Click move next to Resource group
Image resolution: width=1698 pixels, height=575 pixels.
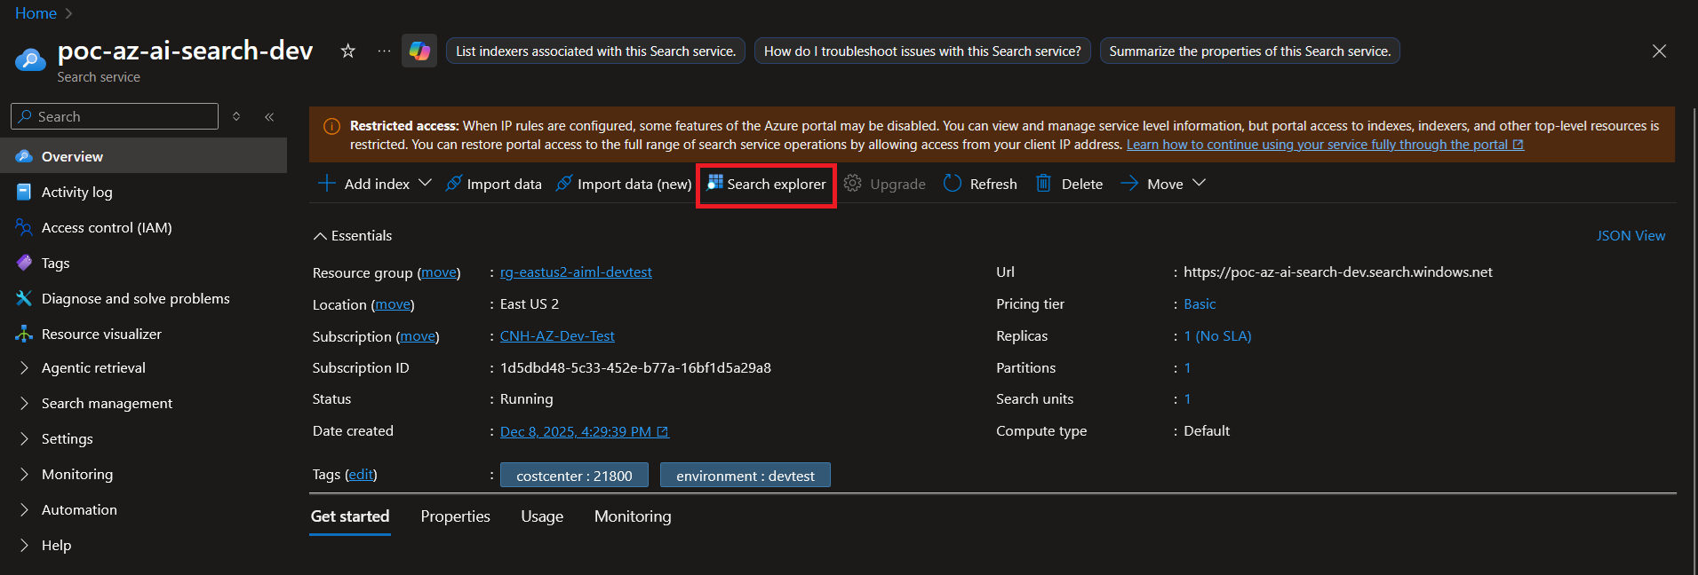tap(439, 272)
